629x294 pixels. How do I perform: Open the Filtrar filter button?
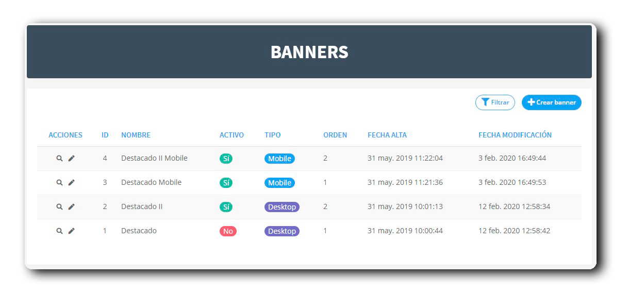(x=495, y=102)
